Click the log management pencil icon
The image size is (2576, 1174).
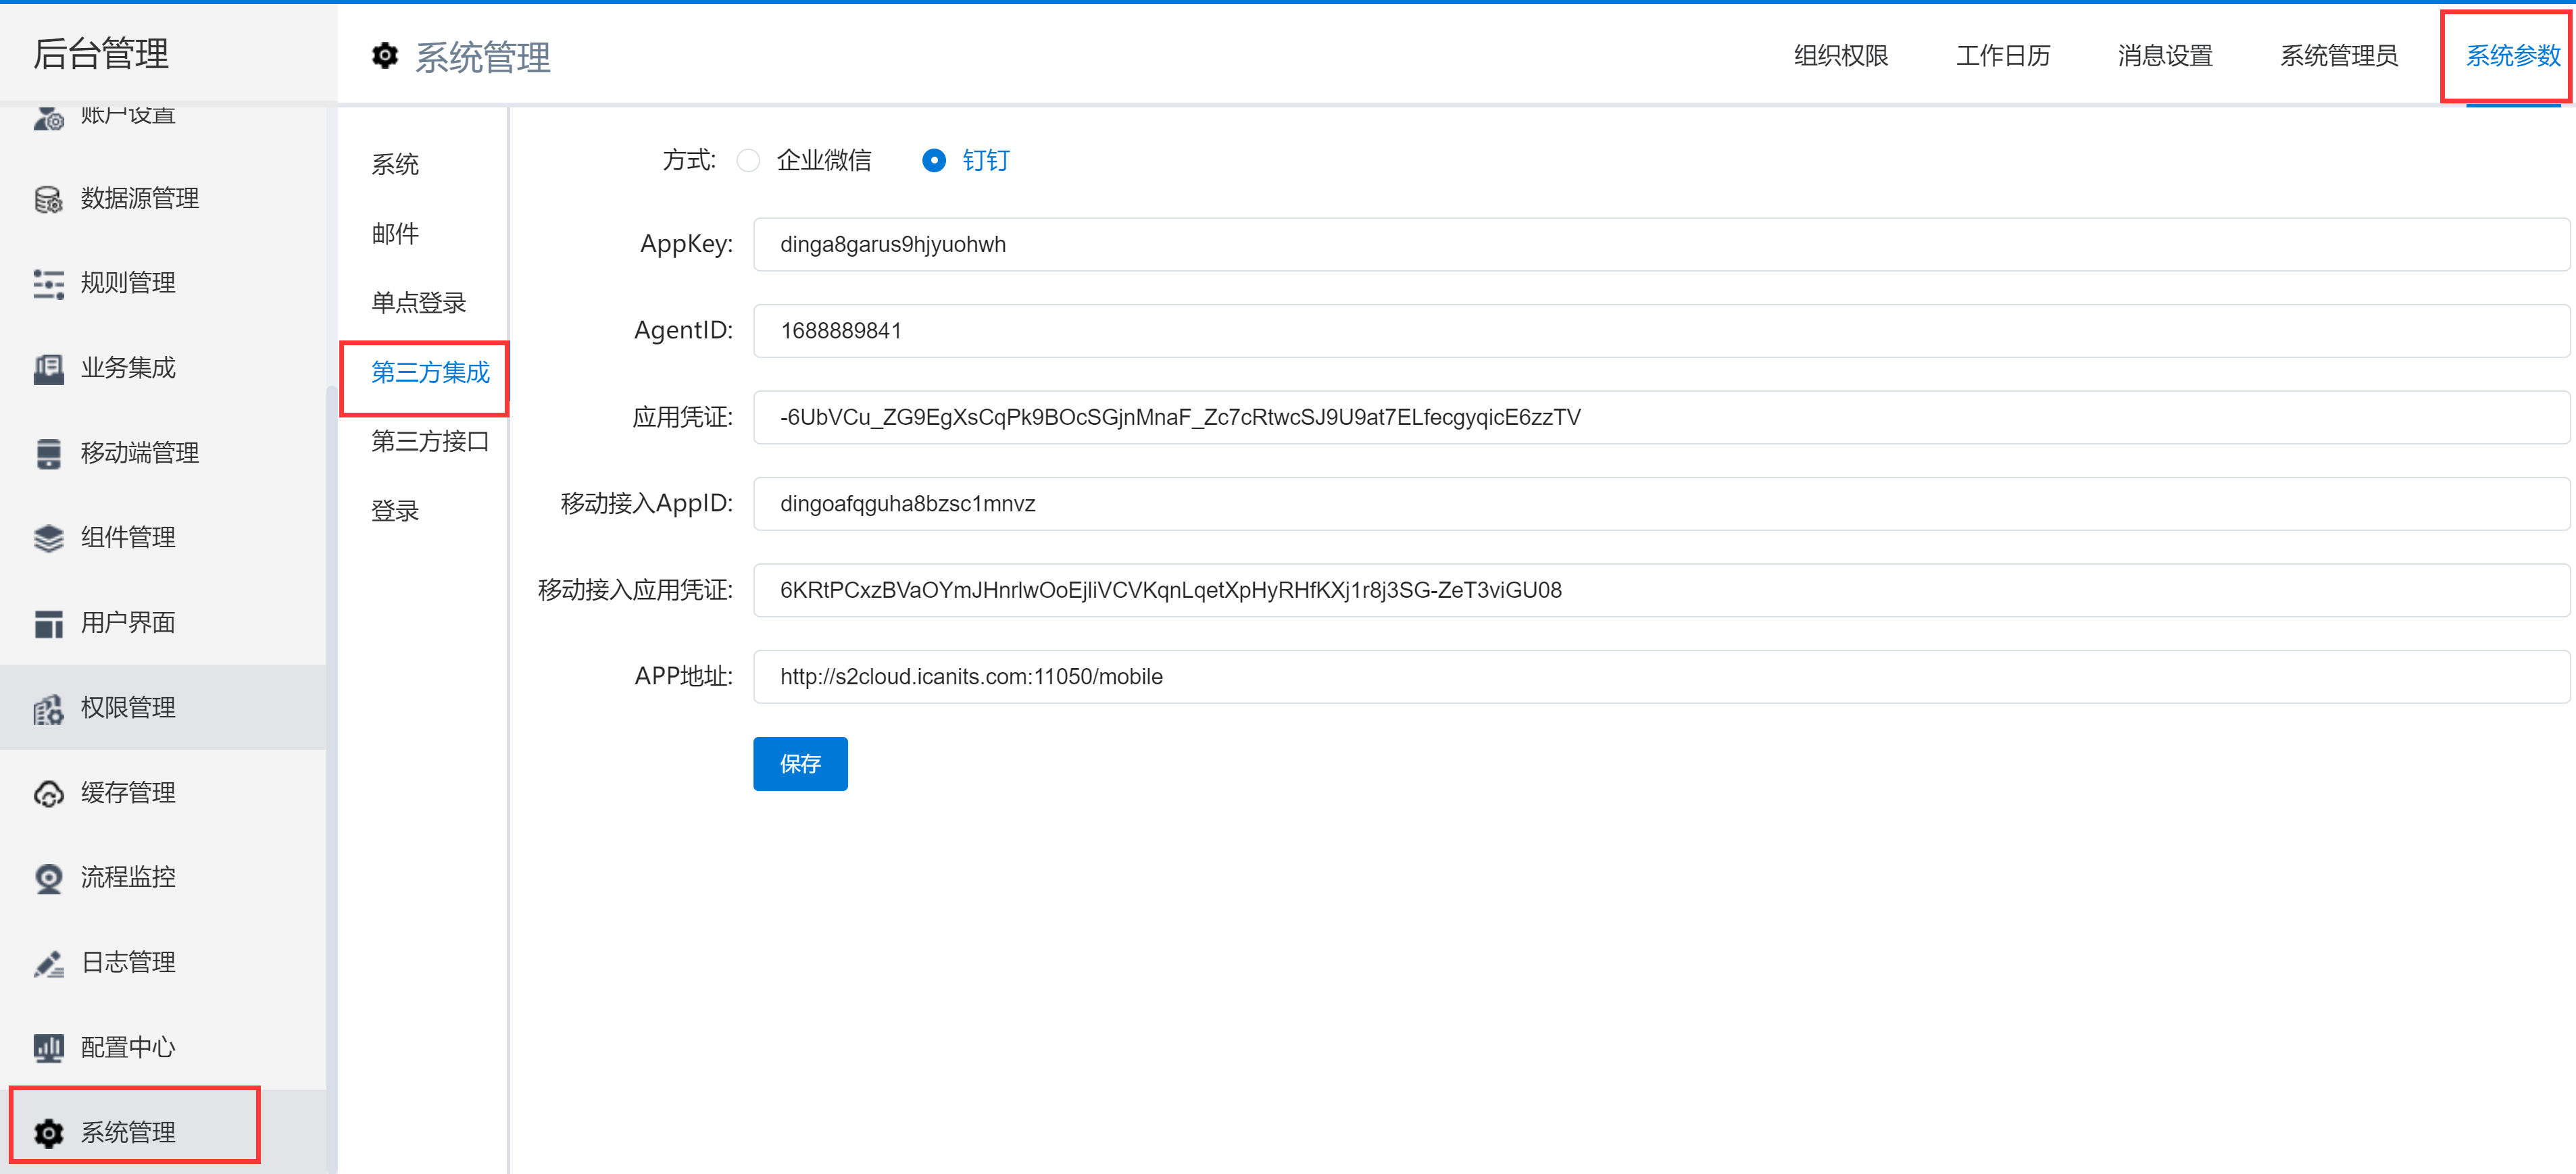[48, 963]
